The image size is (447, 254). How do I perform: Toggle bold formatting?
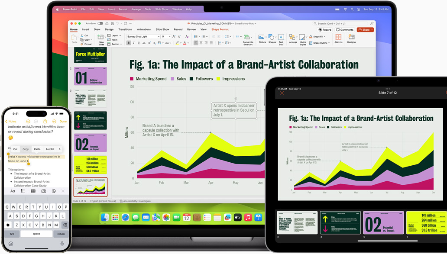pos(129,43)
